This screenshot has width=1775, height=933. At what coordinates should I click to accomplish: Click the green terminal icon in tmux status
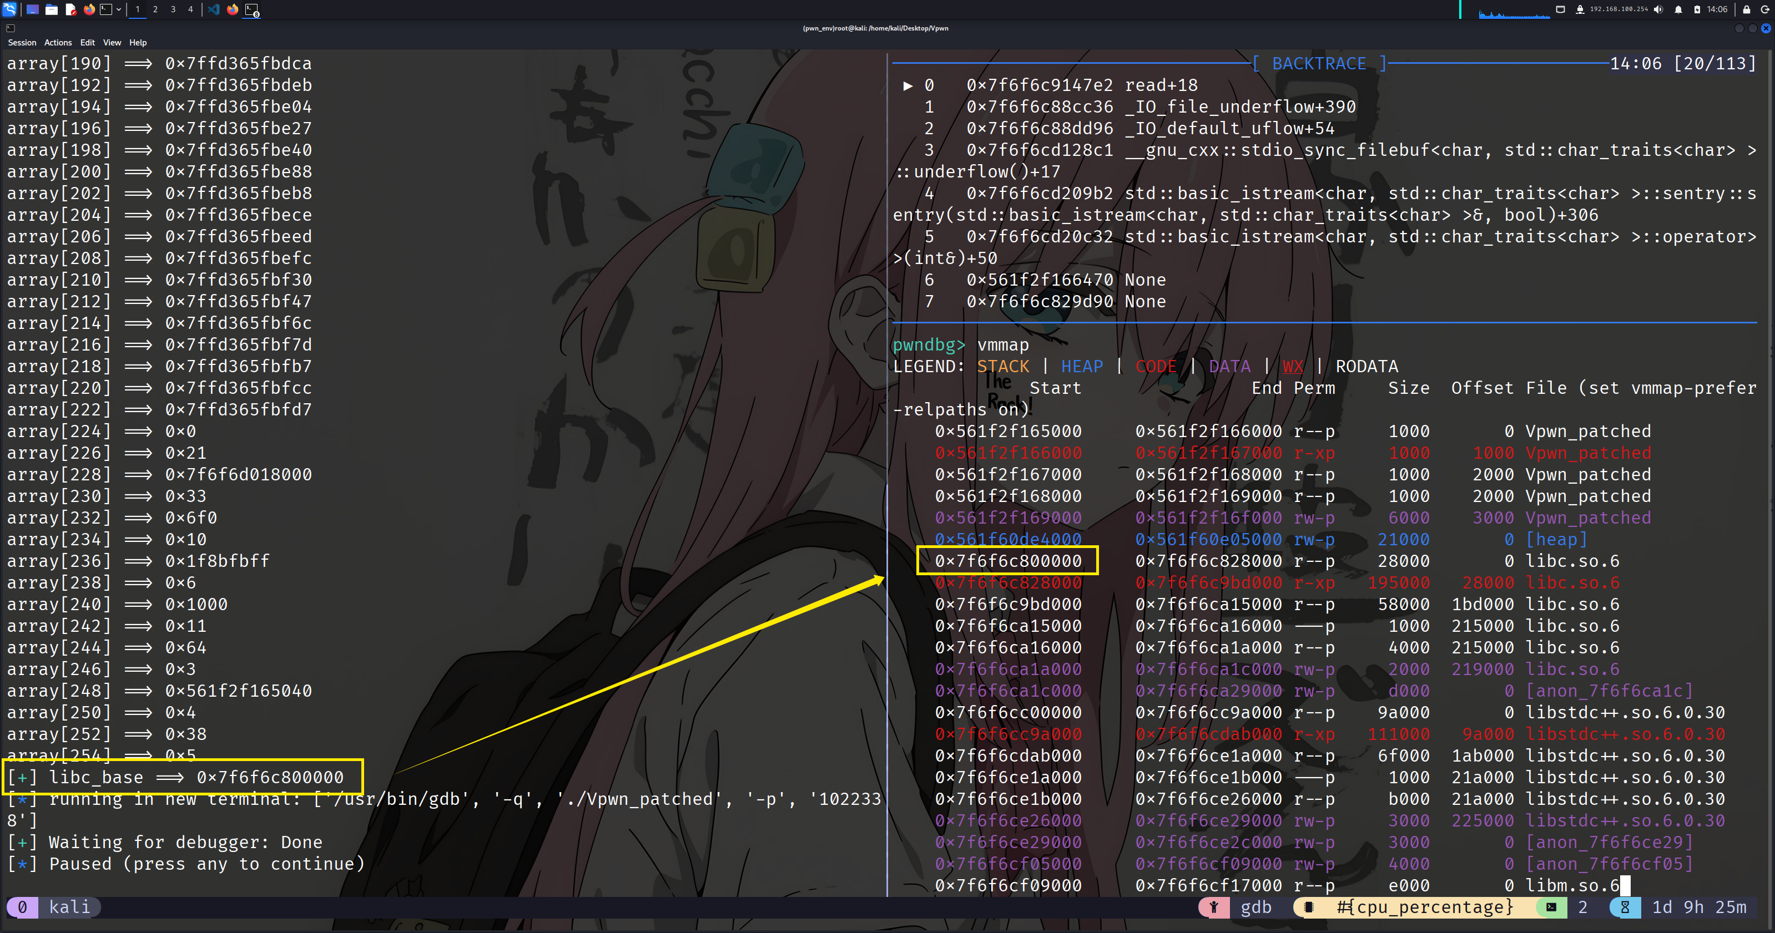pos(1551,907)
